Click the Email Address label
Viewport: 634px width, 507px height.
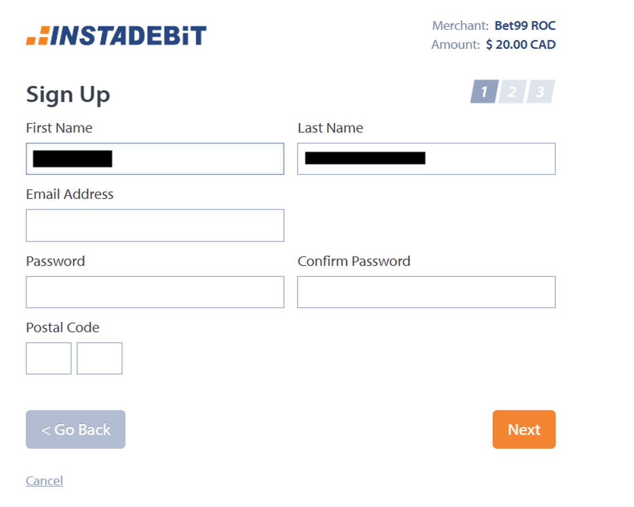(70, 195)
